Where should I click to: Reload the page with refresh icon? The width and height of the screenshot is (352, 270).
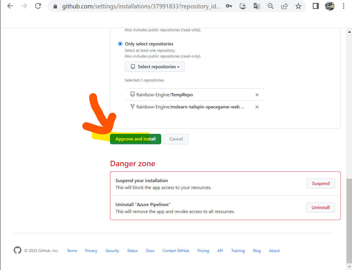tap(38, 6)
